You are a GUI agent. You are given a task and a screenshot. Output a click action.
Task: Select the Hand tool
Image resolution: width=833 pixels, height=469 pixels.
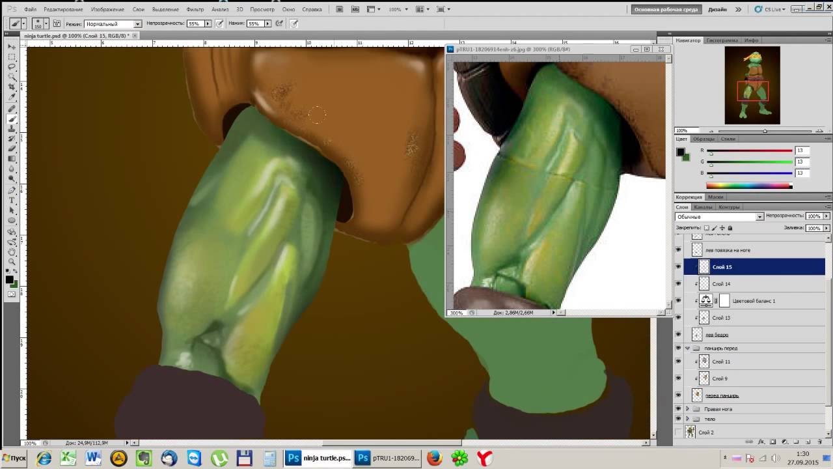pos(12,251)
